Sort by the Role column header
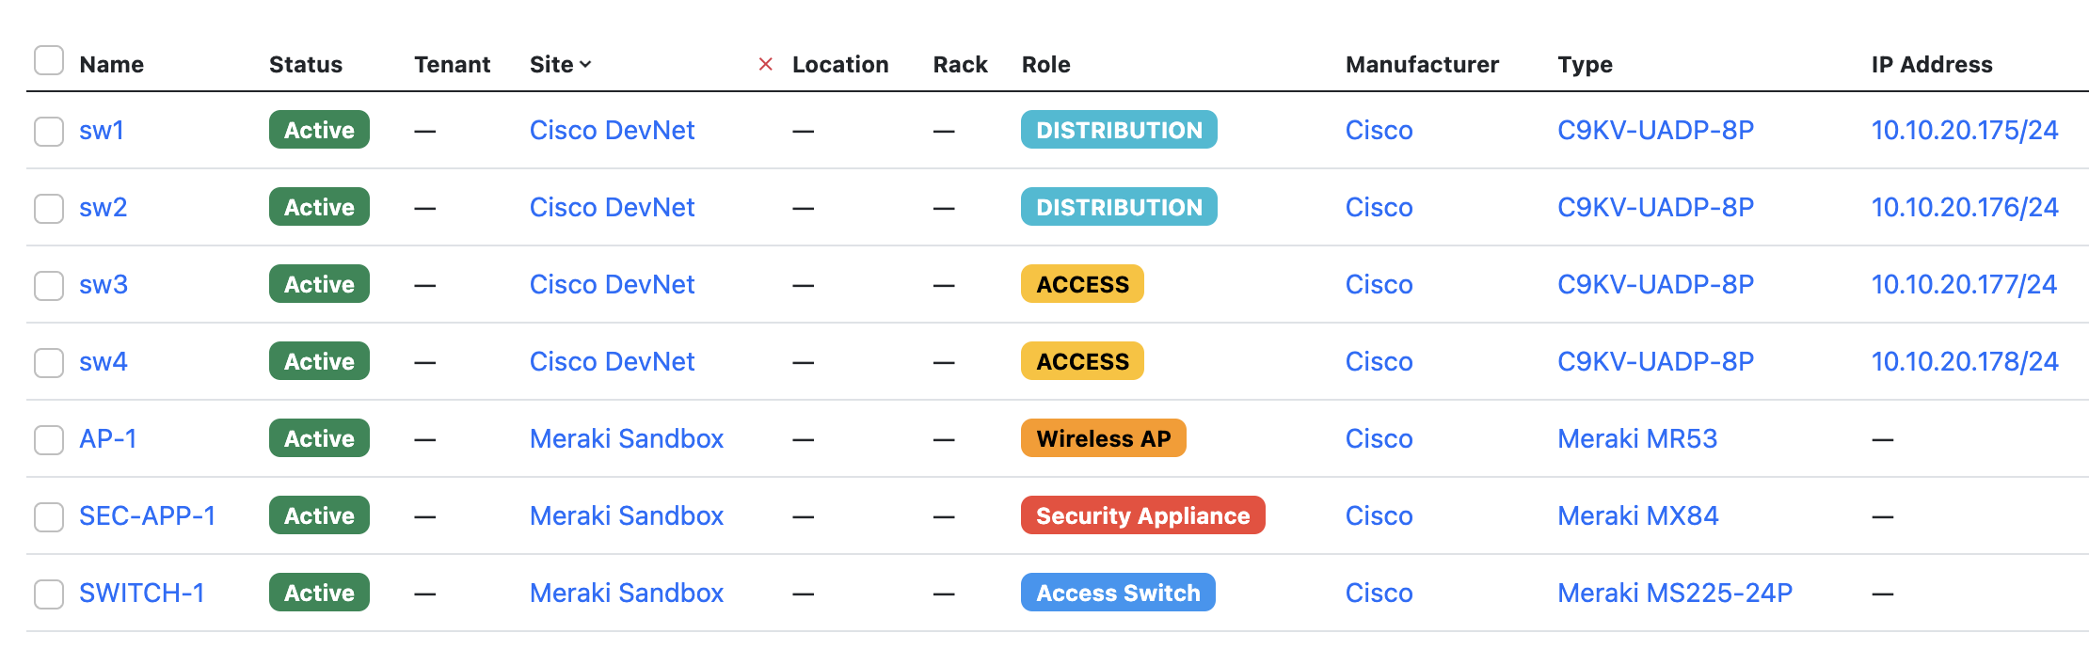Viewport: 2089px width, 649px height. click(x=1045, y=64)
